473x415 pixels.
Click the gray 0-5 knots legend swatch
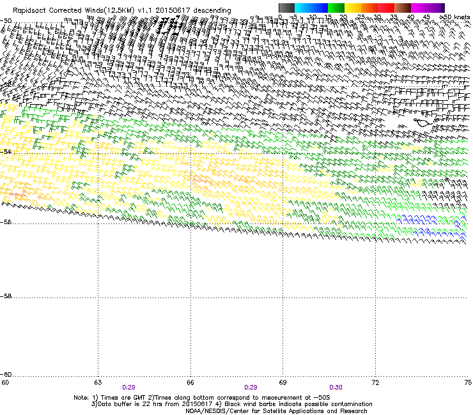click(x=286, y=8)
